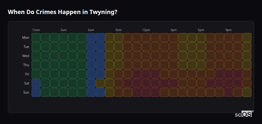This screenshot has height=124, width=262.
Task: Select the Sunday 11pm yellow cell
Action: [247, 92]
